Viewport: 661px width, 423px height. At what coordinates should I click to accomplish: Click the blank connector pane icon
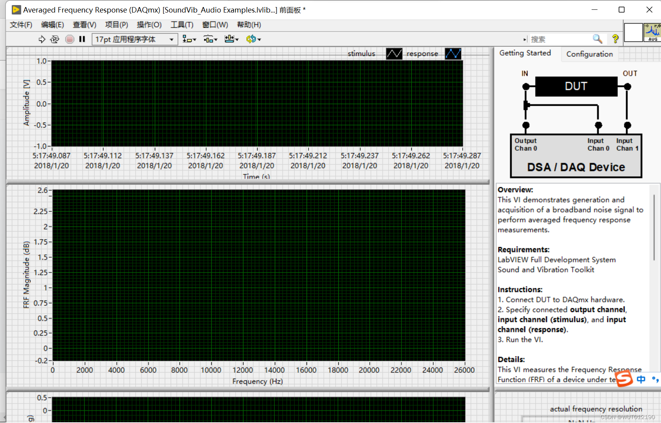pos(633,33)
